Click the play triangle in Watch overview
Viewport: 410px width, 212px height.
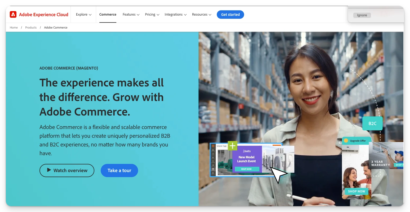coord(49,170)
